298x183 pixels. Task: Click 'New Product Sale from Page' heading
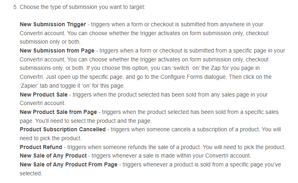(x=58, y=112)
